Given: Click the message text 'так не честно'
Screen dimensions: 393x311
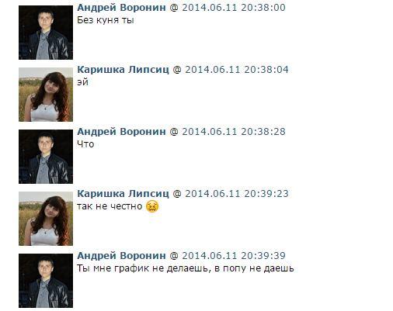Looking at the screenshot, I should 110,206.
